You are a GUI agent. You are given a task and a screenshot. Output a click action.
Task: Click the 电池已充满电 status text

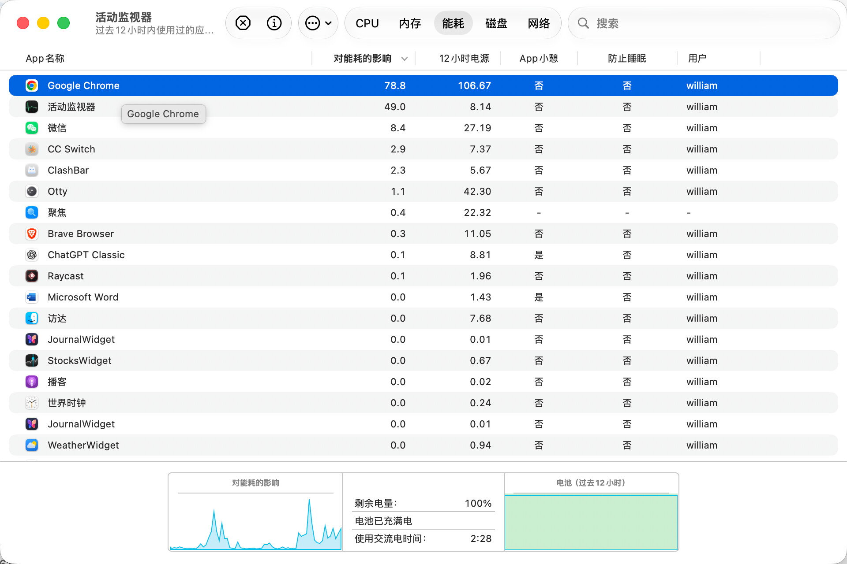(383, 521)
